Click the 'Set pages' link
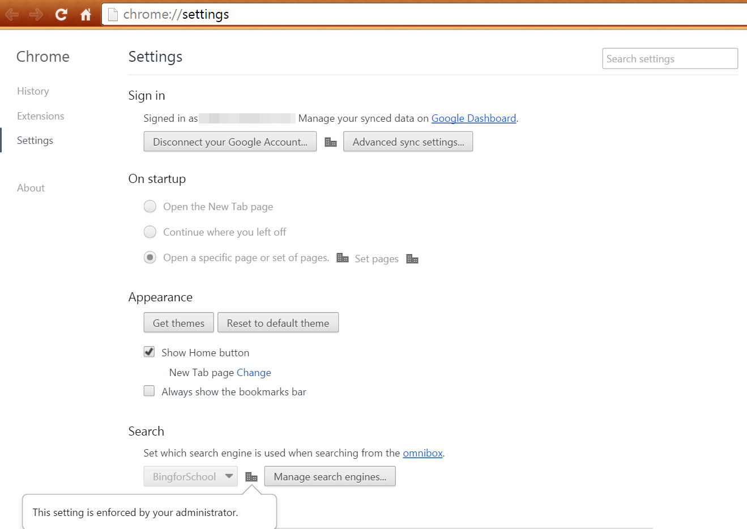Screen dimensions: 747x529 (x=377, y=259)
